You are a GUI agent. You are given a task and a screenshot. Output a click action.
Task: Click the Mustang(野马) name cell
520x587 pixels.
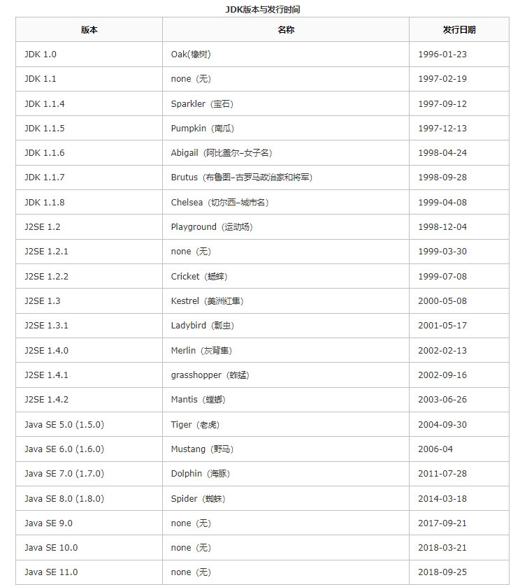click(198, 449)
